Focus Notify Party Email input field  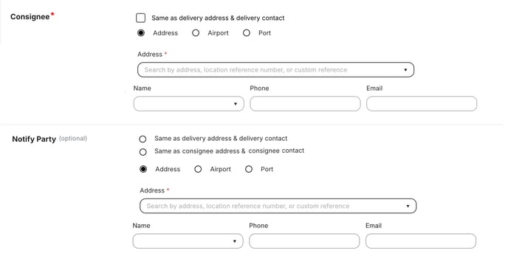(421, 241)
